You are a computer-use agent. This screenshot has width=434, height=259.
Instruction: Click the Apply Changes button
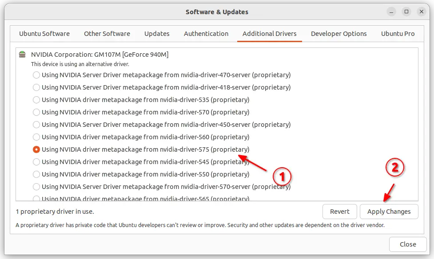[x=389, y=212]
